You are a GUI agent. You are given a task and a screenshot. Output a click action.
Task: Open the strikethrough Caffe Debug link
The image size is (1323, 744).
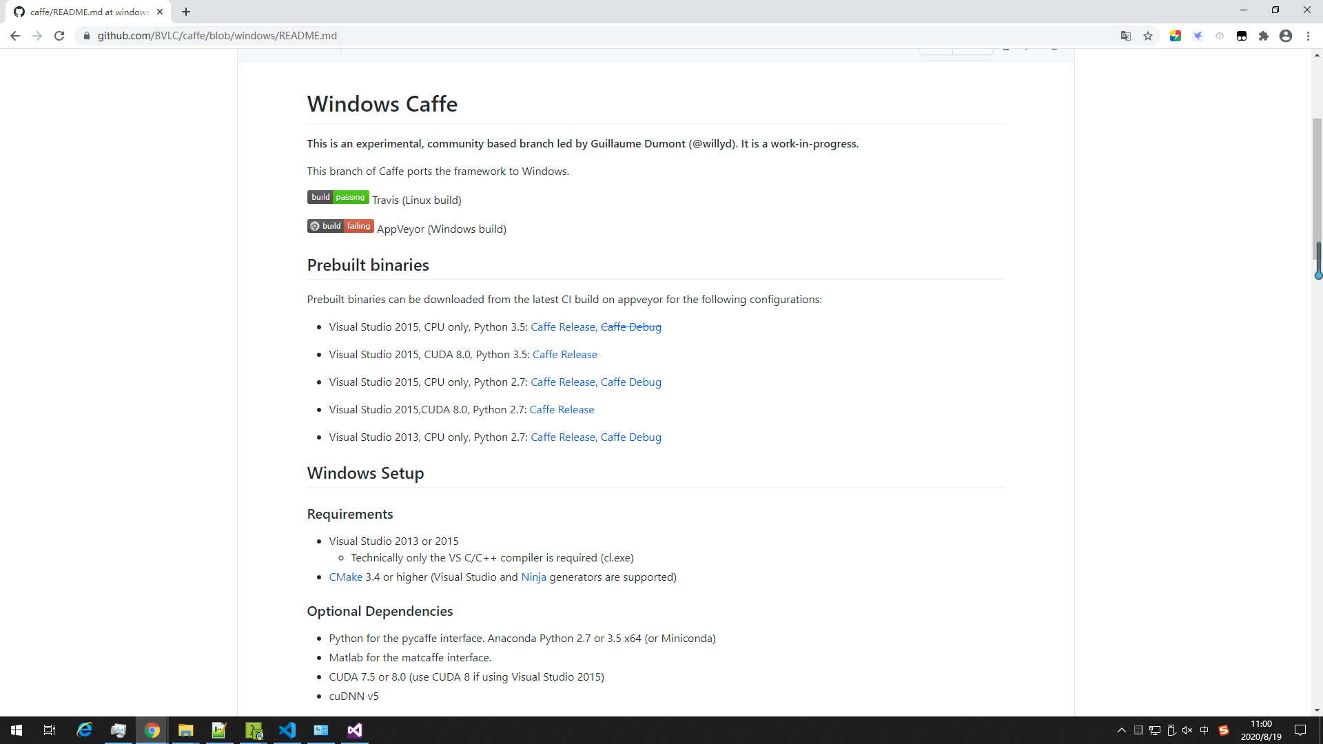631,327
